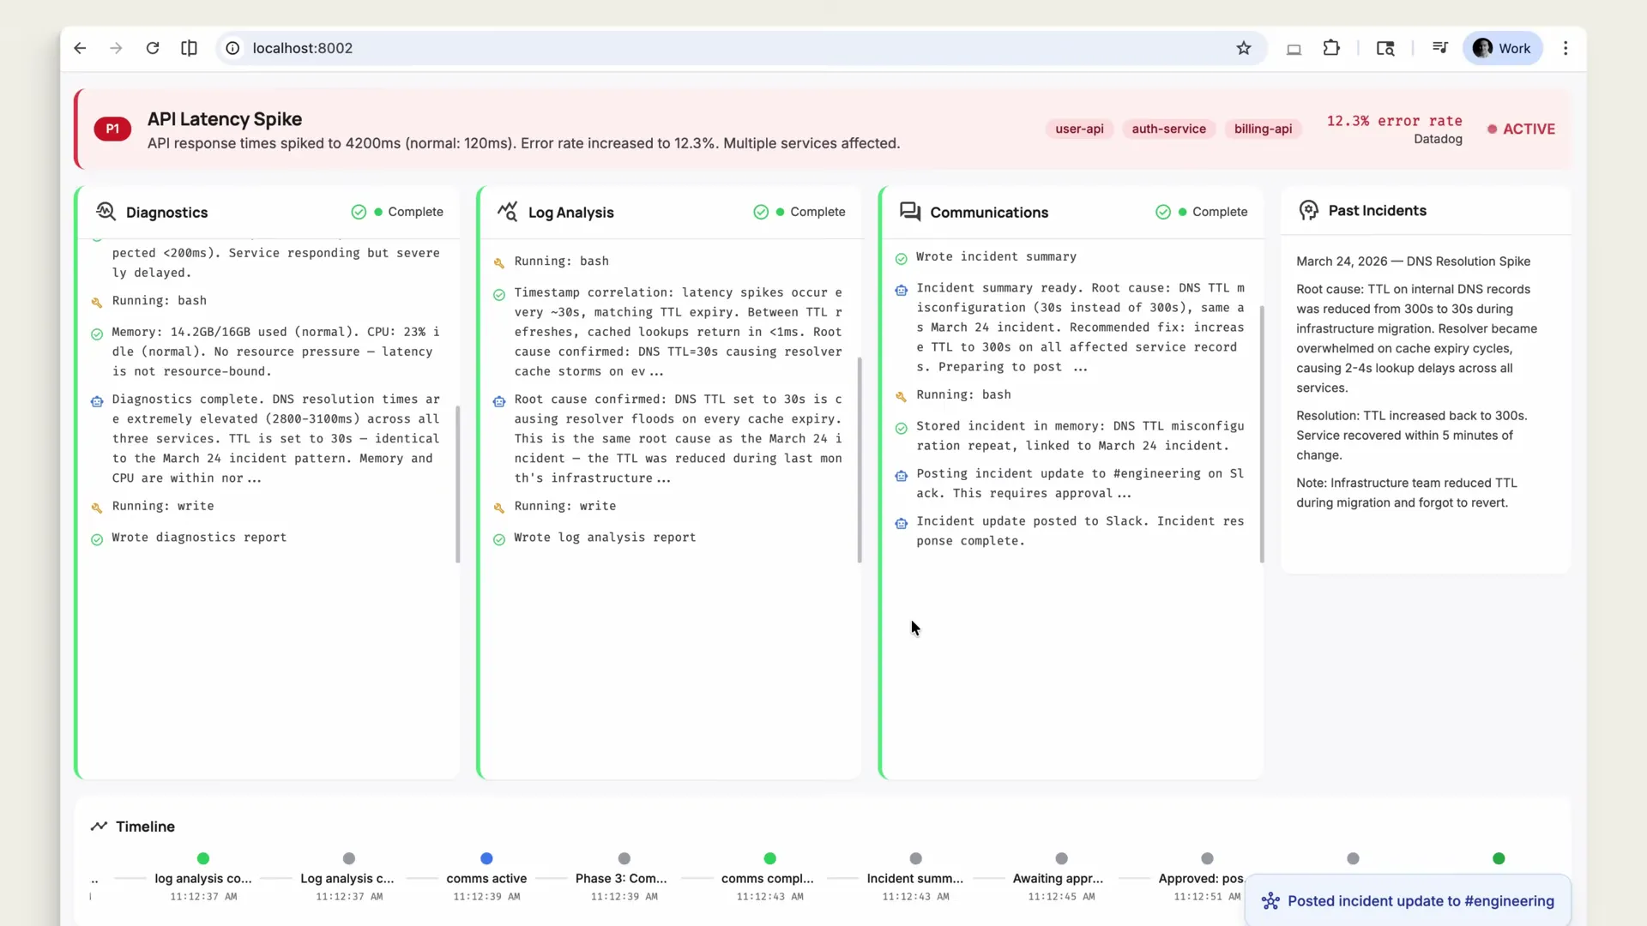1647x926 pixels.
Task: Click the reading list page search icon
Action: [1386, 48]
